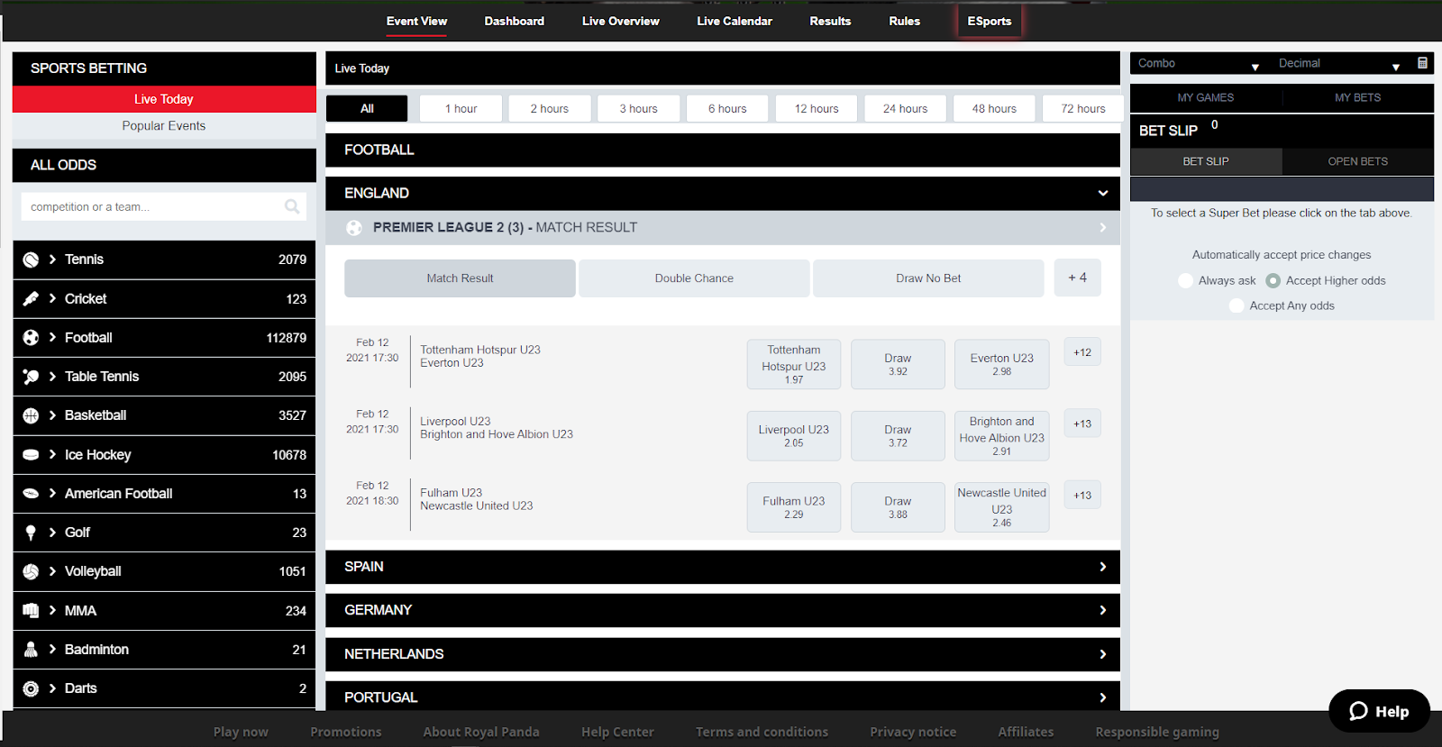Click the Basketball icon in sidebar
Viewport: 1442px width, 747px height.
coord(31,415)
